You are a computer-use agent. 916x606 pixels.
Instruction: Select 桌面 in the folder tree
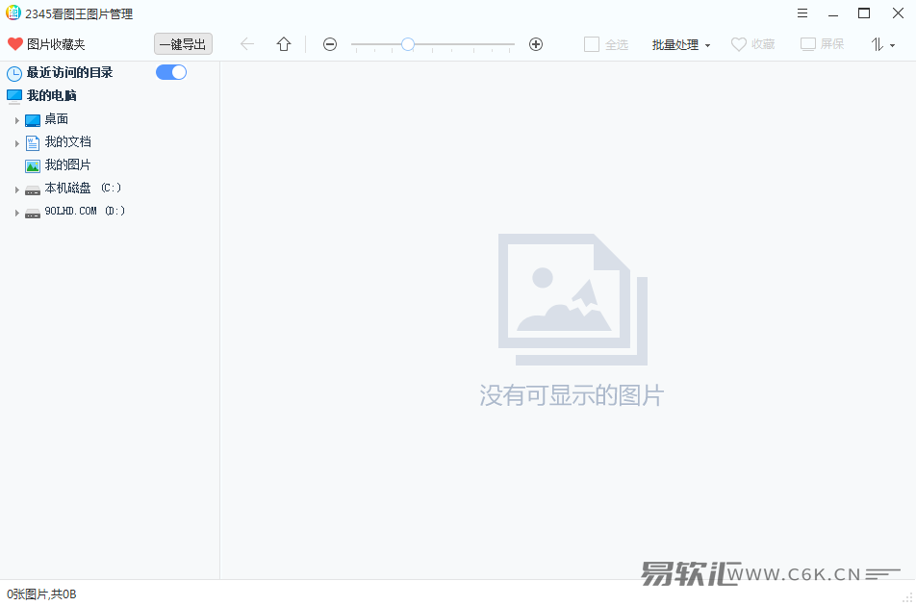(x=57, y=119)
